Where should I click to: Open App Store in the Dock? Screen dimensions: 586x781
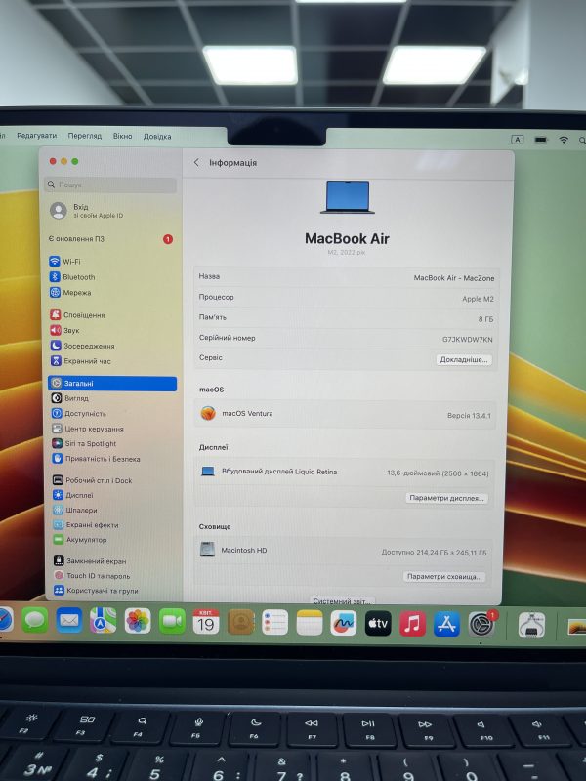[447, 625]
